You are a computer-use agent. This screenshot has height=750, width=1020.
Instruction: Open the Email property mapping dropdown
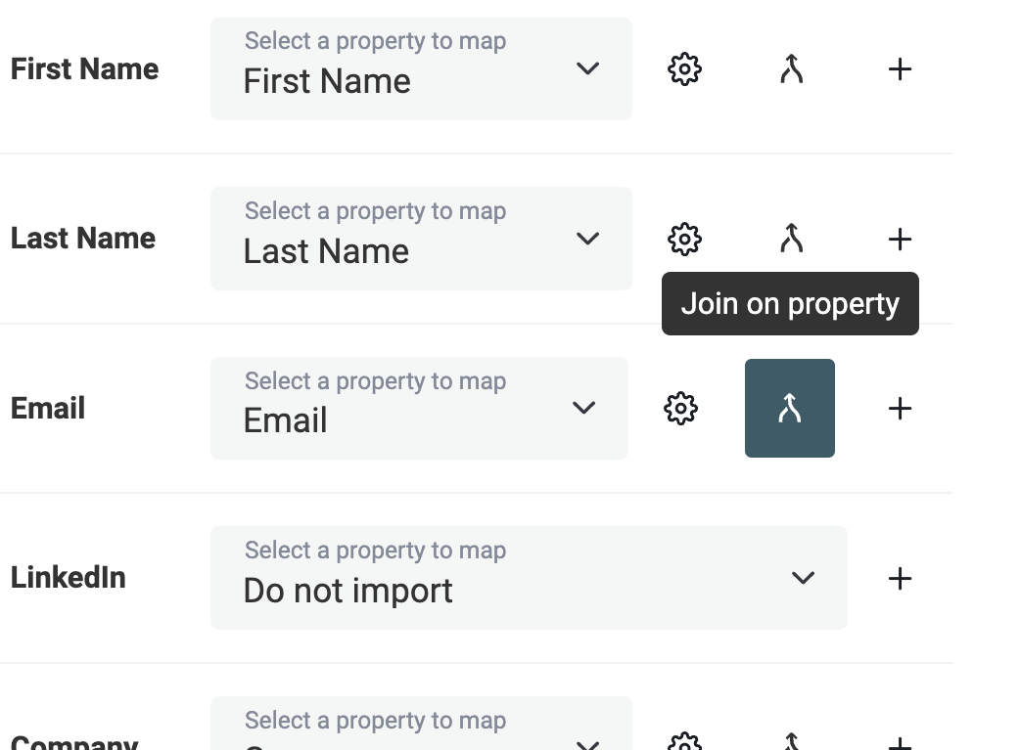tap(419, 408)
